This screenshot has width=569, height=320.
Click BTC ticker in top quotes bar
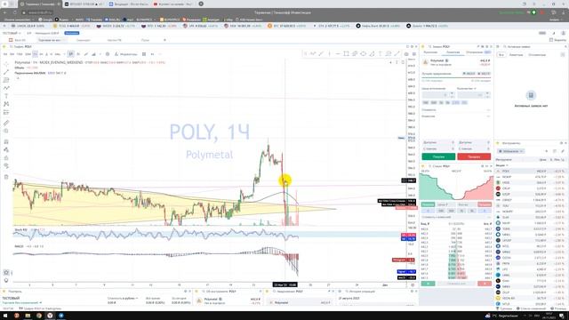(286, 26)
